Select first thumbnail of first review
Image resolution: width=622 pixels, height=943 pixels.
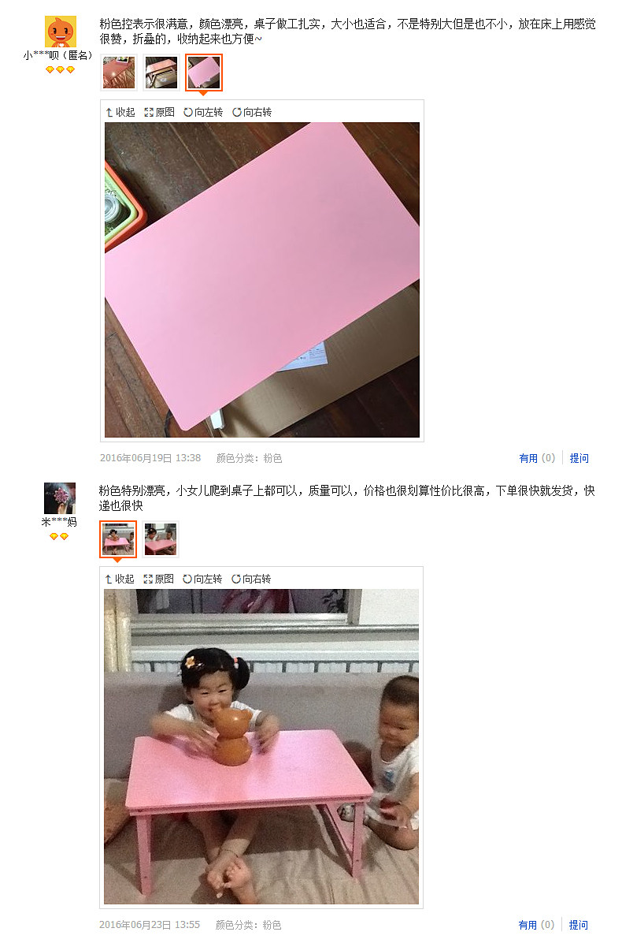tap(119, 73)
